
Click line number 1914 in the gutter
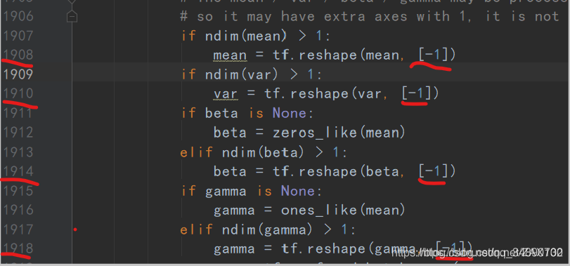click(x=18, y=171)
